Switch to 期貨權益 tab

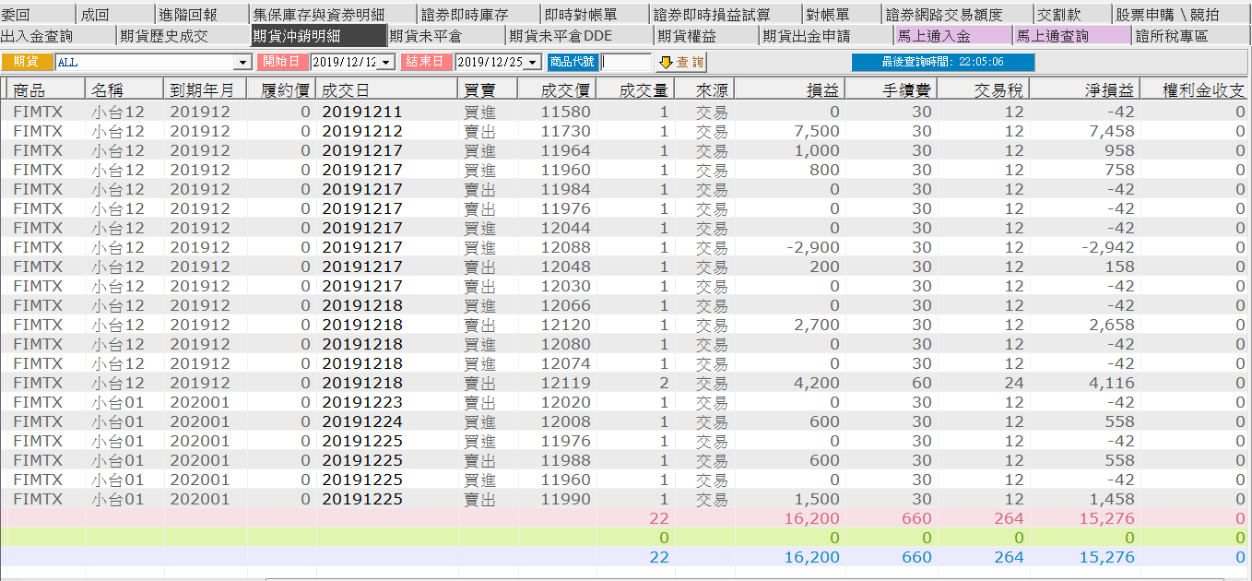tap(707, 36)
